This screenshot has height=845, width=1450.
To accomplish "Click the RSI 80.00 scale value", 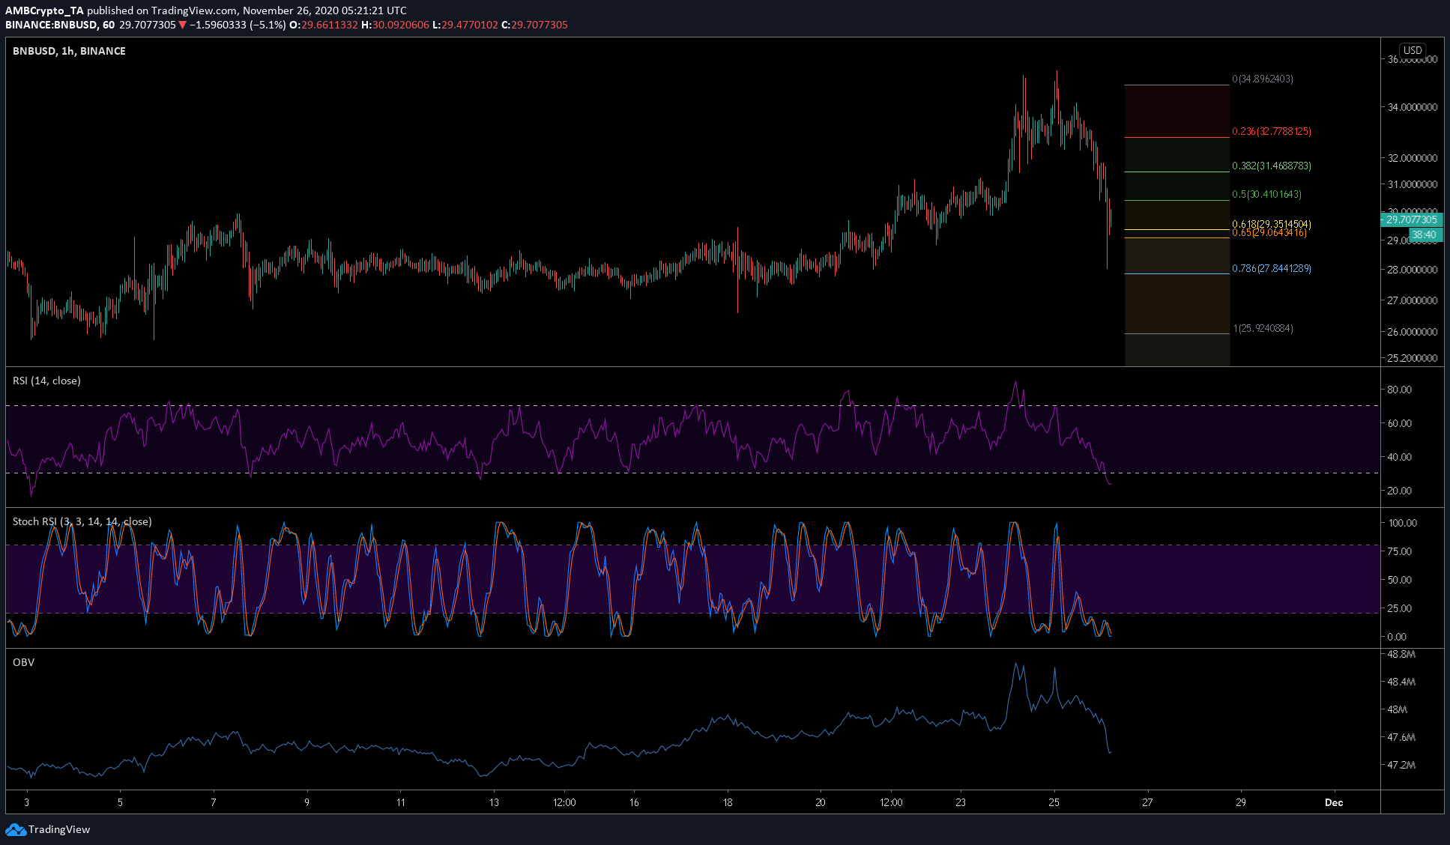I will [1399, 390].
